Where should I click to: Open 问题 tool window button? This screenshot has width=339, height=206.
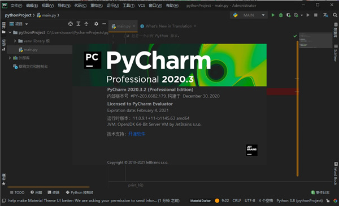coord(36,192)
